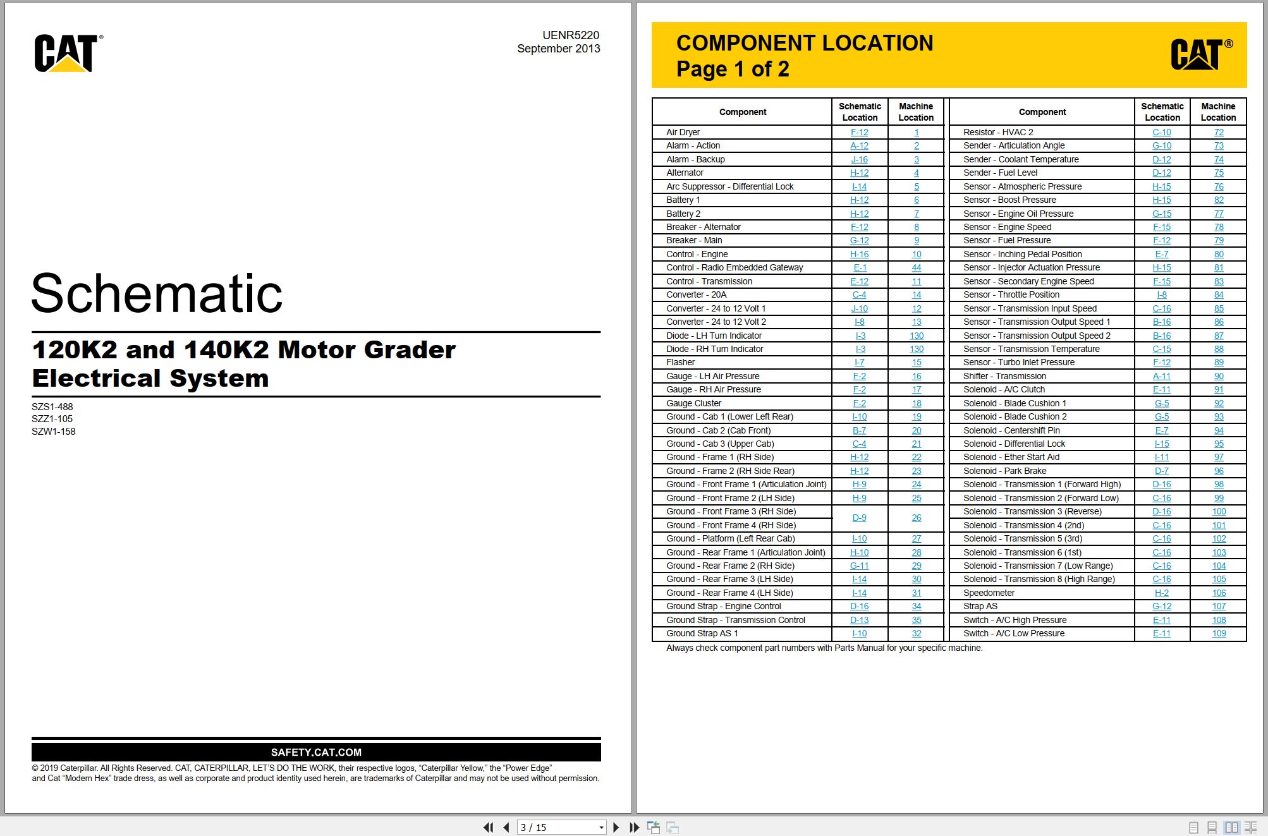Open Battery 1 machine location 6
The height and width of the screenshot is (836, 1268).
point(917,200)
